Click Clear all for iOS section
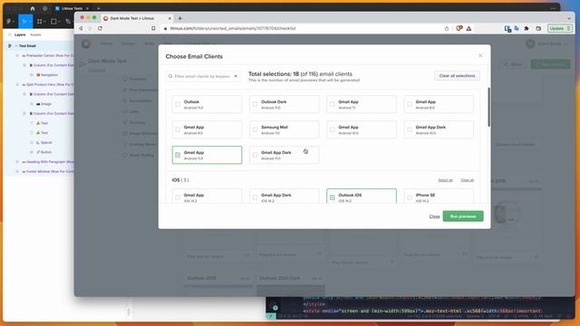The image size is (580, 326). [x=468, y=180]
